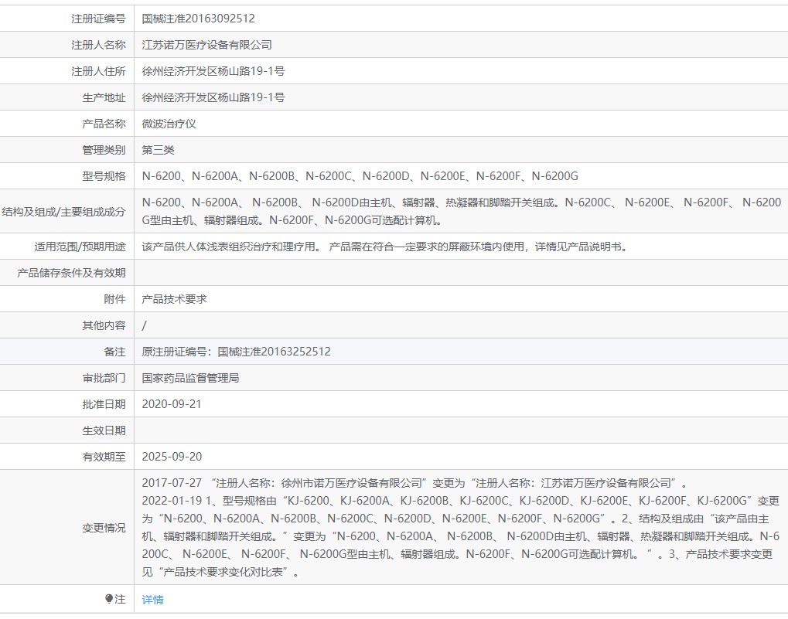
Task: Click the 注册人名称 label
Action: 98,45
